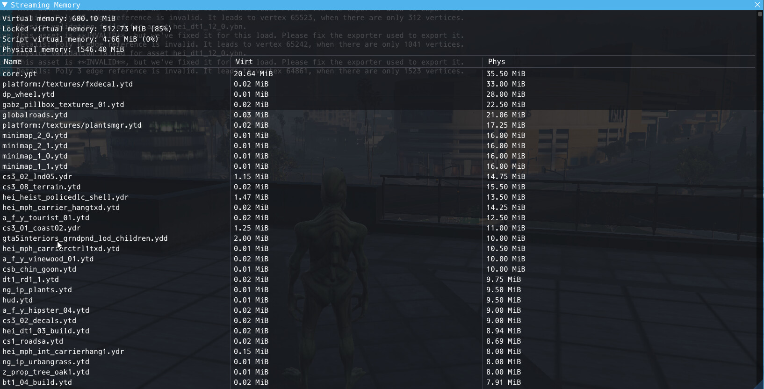The image size is (764, 389).
Task: Select platform:/textures/fxdecal.ytd row
Action: [68, 84]
